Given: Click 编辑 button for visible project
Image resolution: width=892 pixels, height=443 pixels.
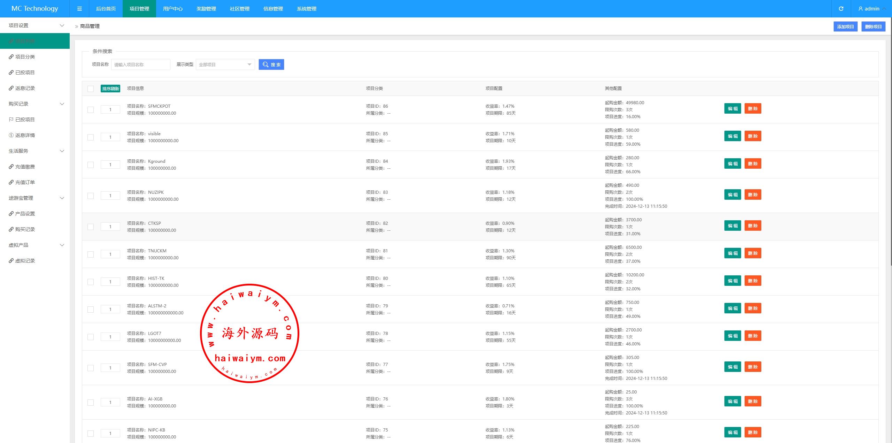Looking at the screenshot, I should click(732, 136).
